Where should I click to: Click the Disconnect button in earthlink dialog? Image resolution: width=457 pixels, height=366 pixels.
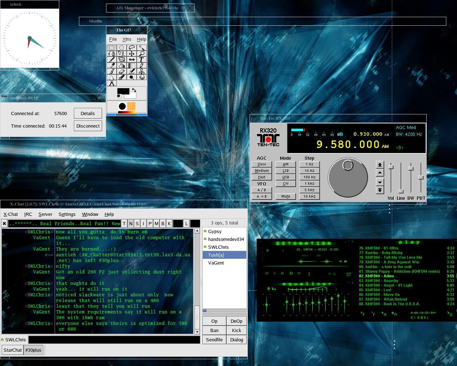tap(88, 126)
